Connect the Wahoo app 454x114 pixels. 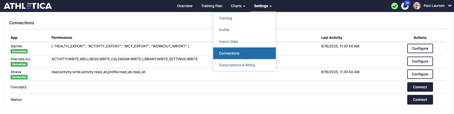tap(420, 100)
